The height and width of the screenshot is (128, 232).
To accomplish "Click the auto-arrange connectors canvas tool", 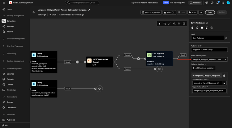I will [x=164, y=24].
